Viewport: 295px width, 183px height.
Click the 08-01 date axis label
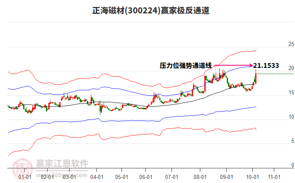coord(200,177)
